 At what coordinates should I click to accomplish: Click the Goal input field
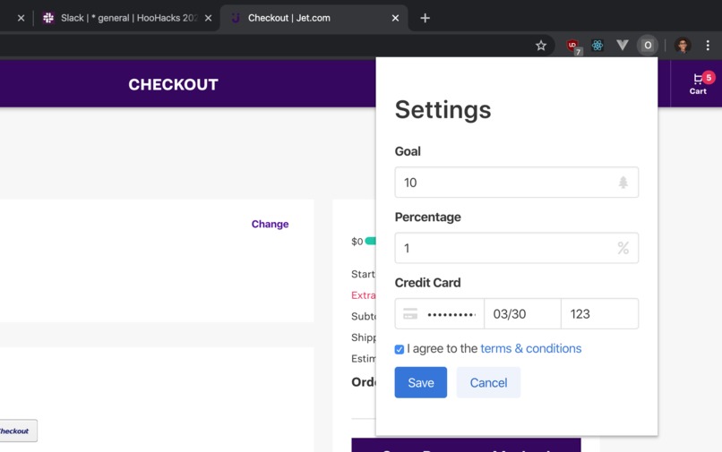[516, 183]
